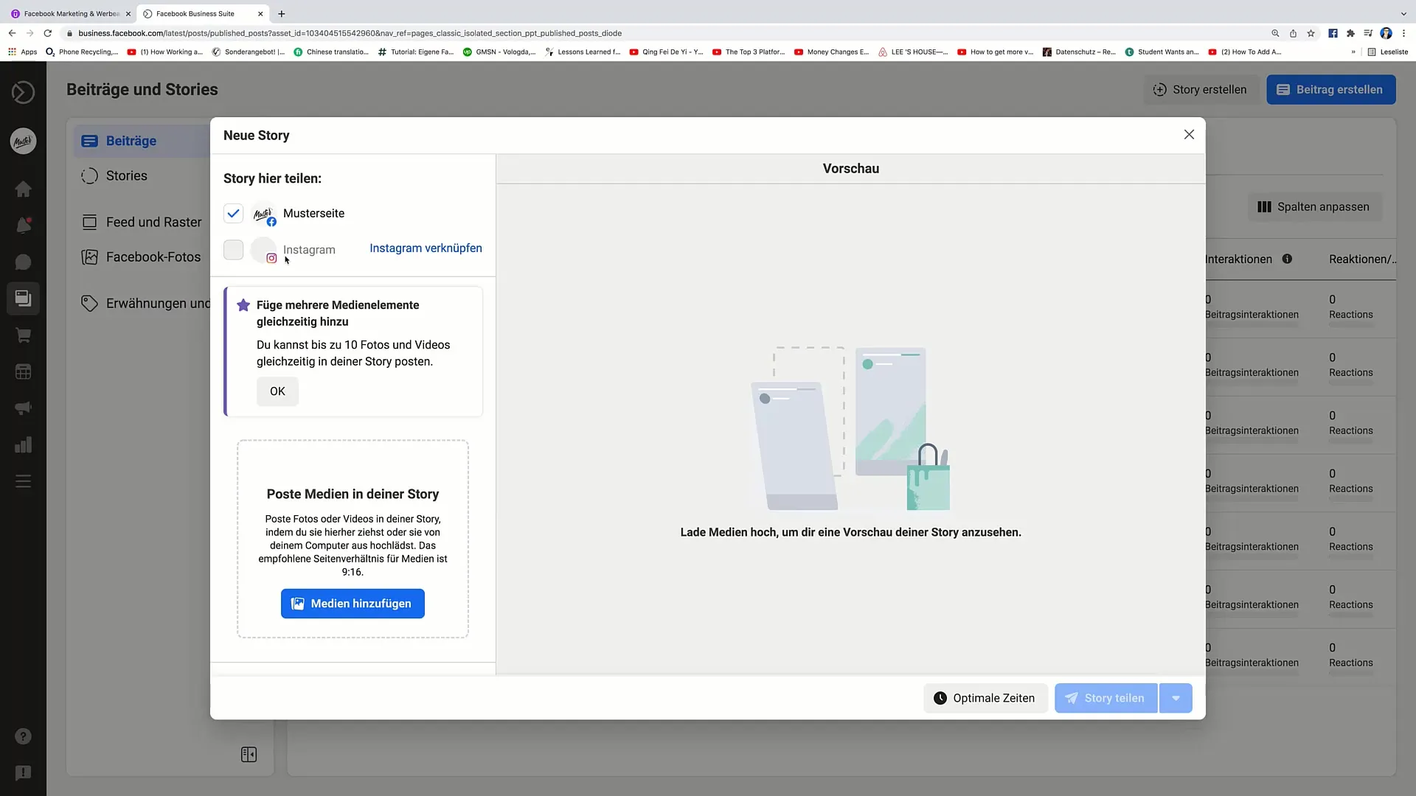The height and width of the screenshot is (796, 1416).
Task: Click the Optimale Zeiten clock icon
Action: tap(939, 698)
